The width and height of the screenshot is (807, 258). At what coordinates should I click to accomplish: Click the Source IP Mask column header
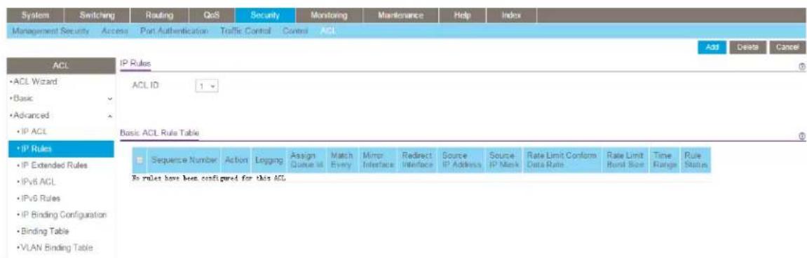click(x=504, y=160)
